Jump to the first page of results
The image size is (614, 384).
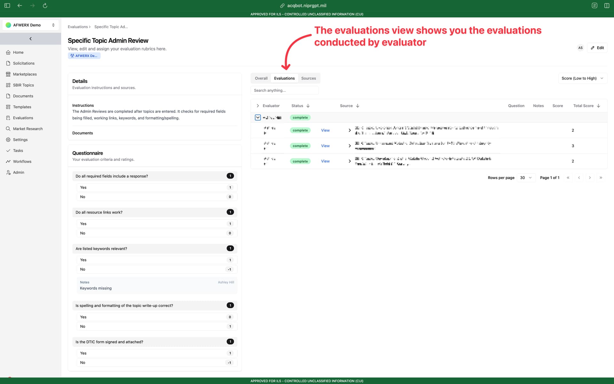click(568, 178)
